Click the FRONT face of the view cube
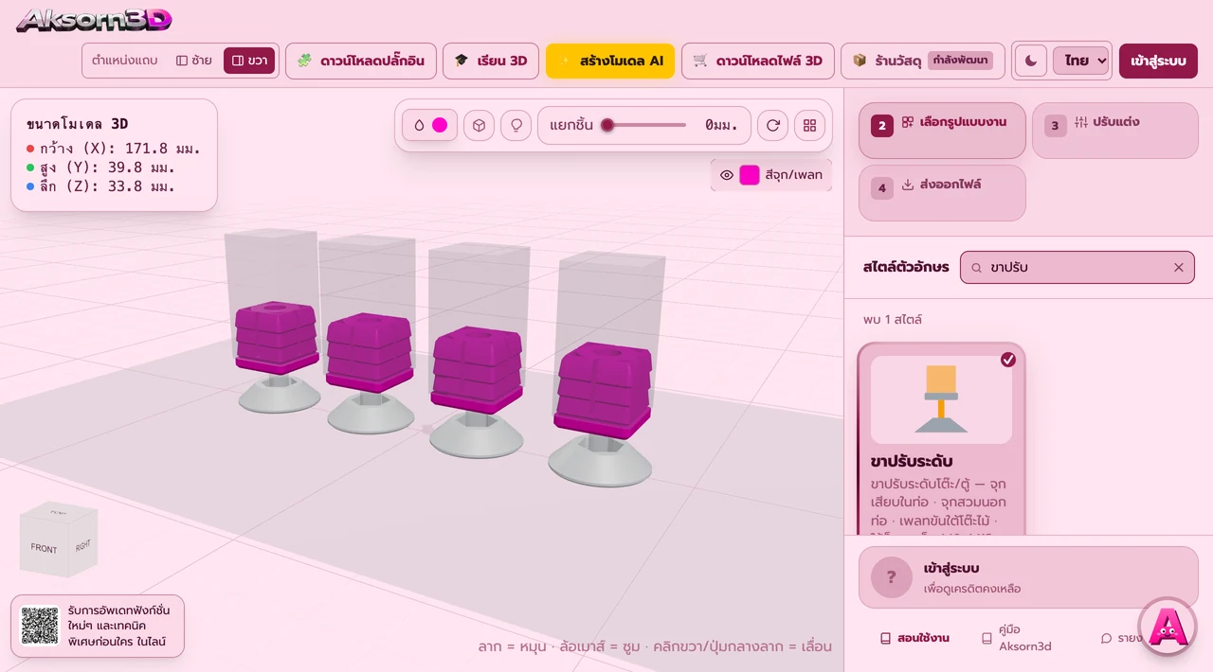This screenshot has width=1213, height=672. (44, 548)
